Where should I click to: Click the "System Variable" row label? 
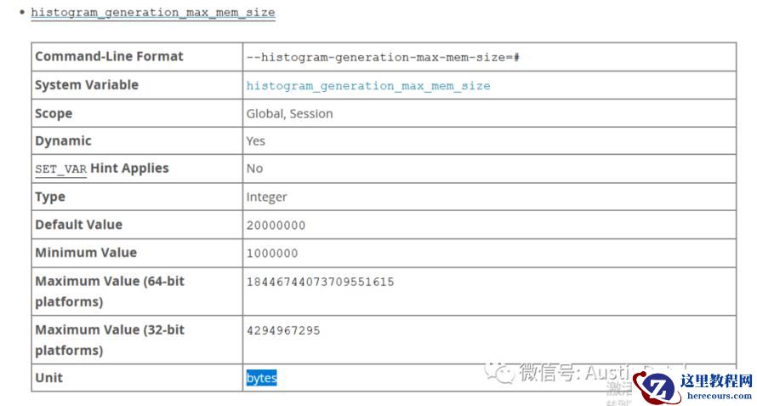click(86, 85)
